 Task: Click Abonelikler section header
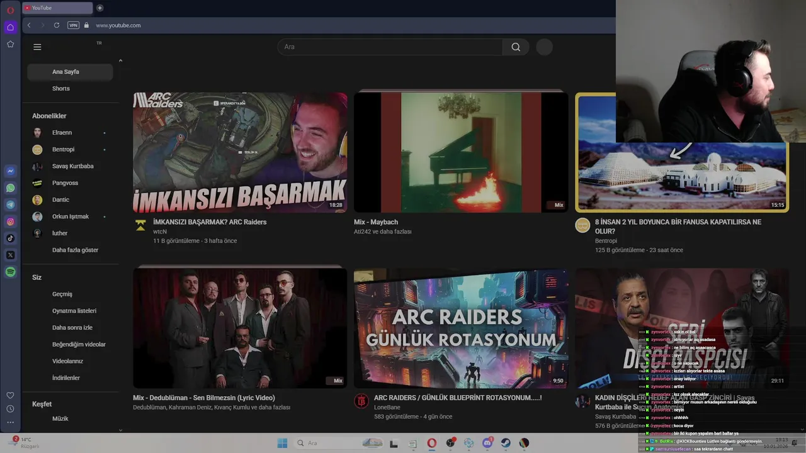(x=49, y=116)
